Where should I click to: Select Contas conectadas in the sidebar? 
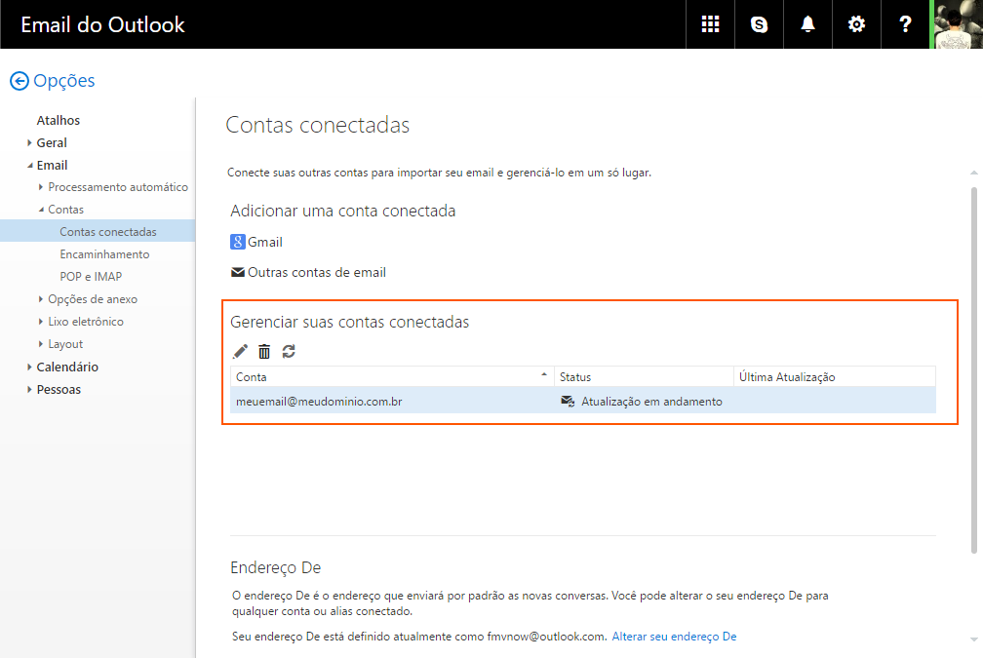coord(98,231)
